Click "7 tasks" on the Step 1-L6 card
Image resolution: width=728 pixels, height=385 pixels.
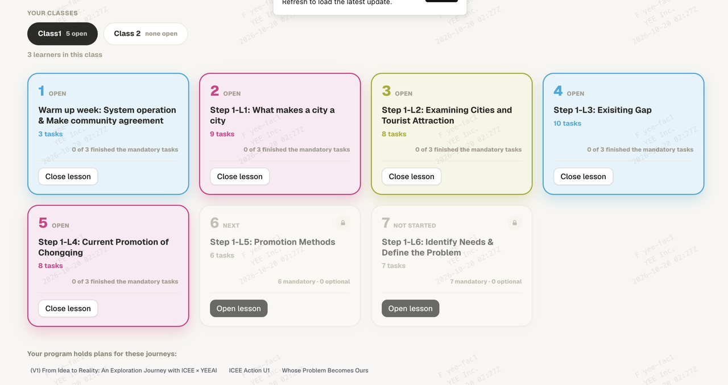pos(394,266)
